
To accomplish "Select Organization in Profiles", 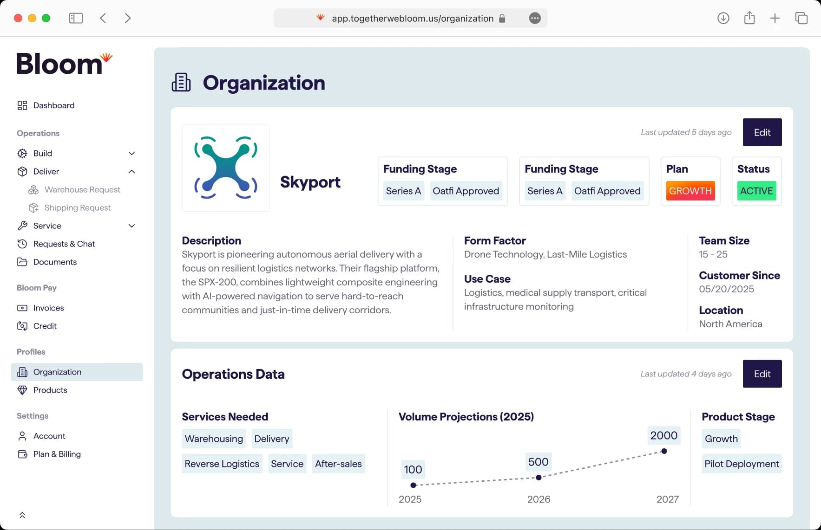I will click(77, 372).
